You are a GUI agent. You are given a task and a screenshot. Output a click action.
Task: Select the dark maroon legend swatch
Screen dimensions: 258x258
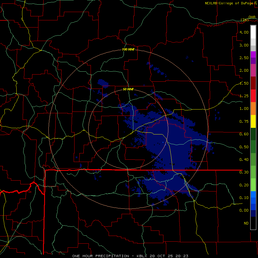[x=253, y=83]
